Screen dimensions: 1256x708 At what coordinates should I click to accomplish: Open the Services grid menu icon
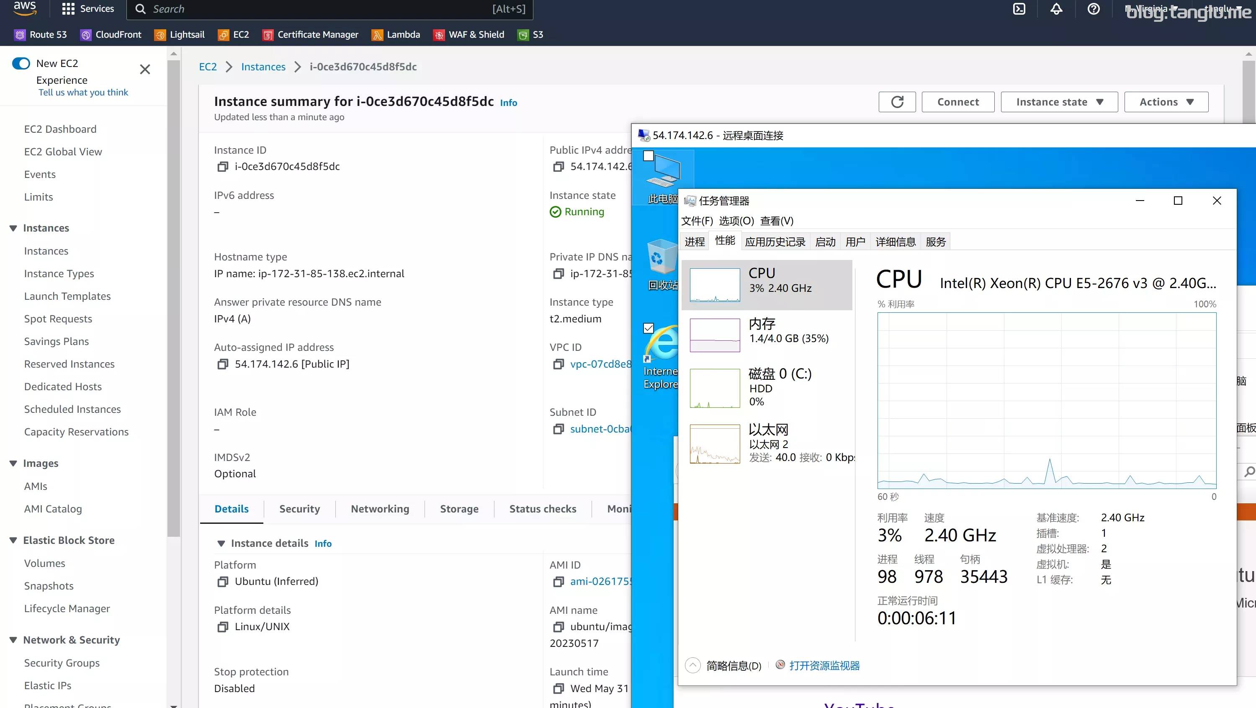tap(68, 9)
